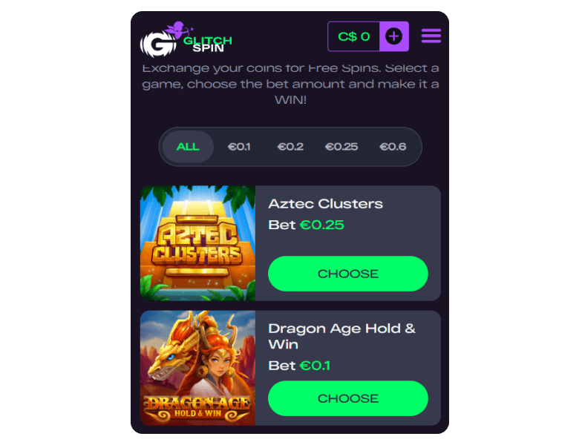579x445 pixels.
Task: Select the €0.2 bet filter
Action: pyautogui.click(x=290, y=147)
